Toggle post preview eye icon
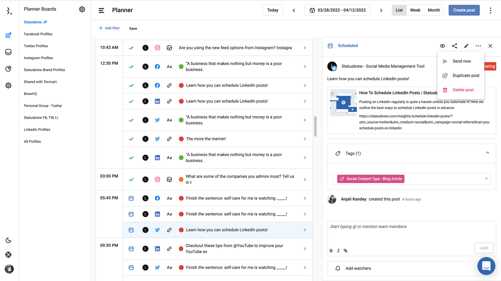501x281 pixels. (x=442, y=46)
